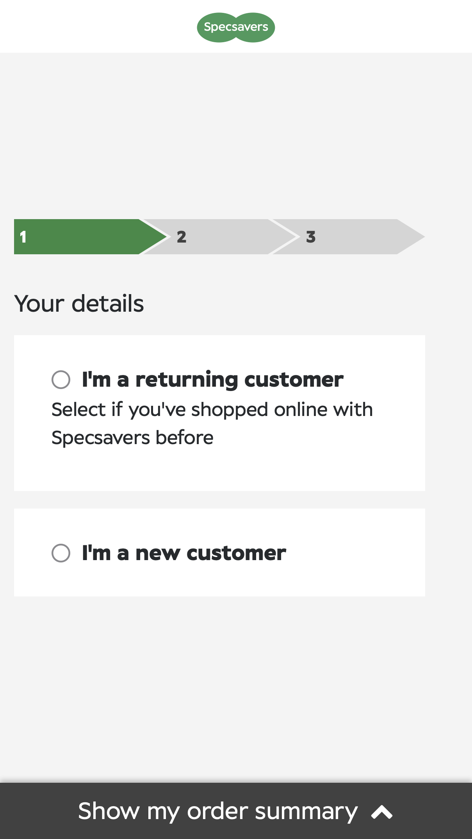
Task: Click the green glasses-shaped brand icon
Action: click(x=235, y=27)
